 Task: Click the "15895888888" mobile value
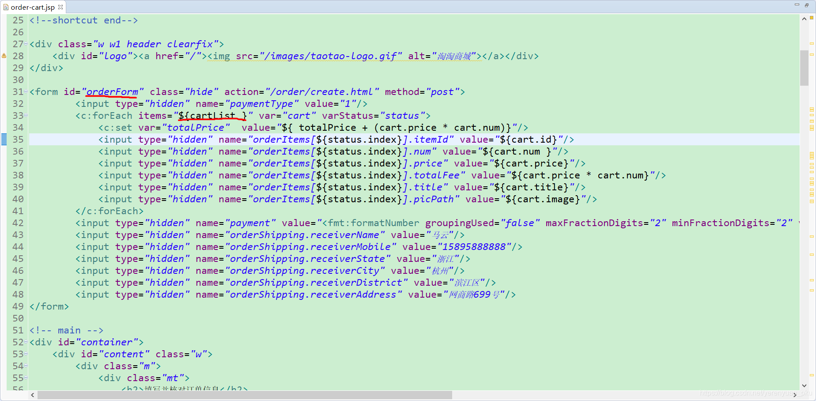tap(474, 247)
